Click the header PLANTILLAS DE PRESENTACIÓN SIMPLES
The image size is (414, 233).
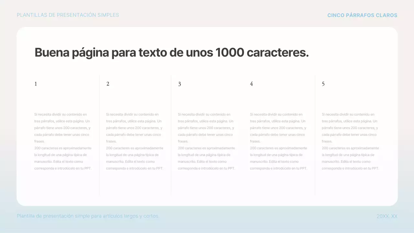pos(68,15)
